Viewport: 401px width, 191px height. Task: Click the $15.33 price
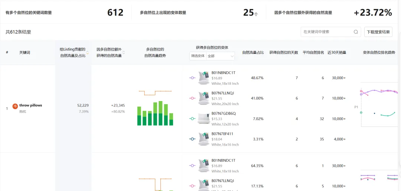click(216, 119)
